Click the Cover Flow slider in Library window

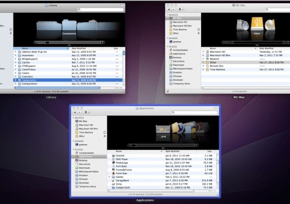pos(47,43)
